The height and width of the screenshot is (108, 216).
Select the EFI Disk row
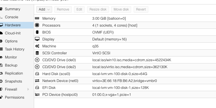125,88
